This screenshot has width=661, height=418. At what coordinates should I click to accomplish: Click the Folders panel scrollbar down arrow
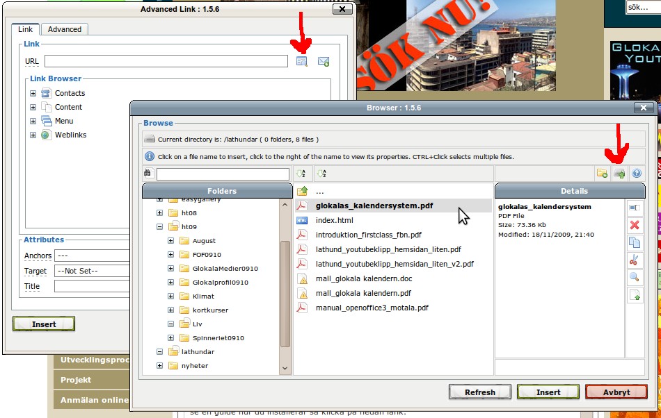(285, 368)
